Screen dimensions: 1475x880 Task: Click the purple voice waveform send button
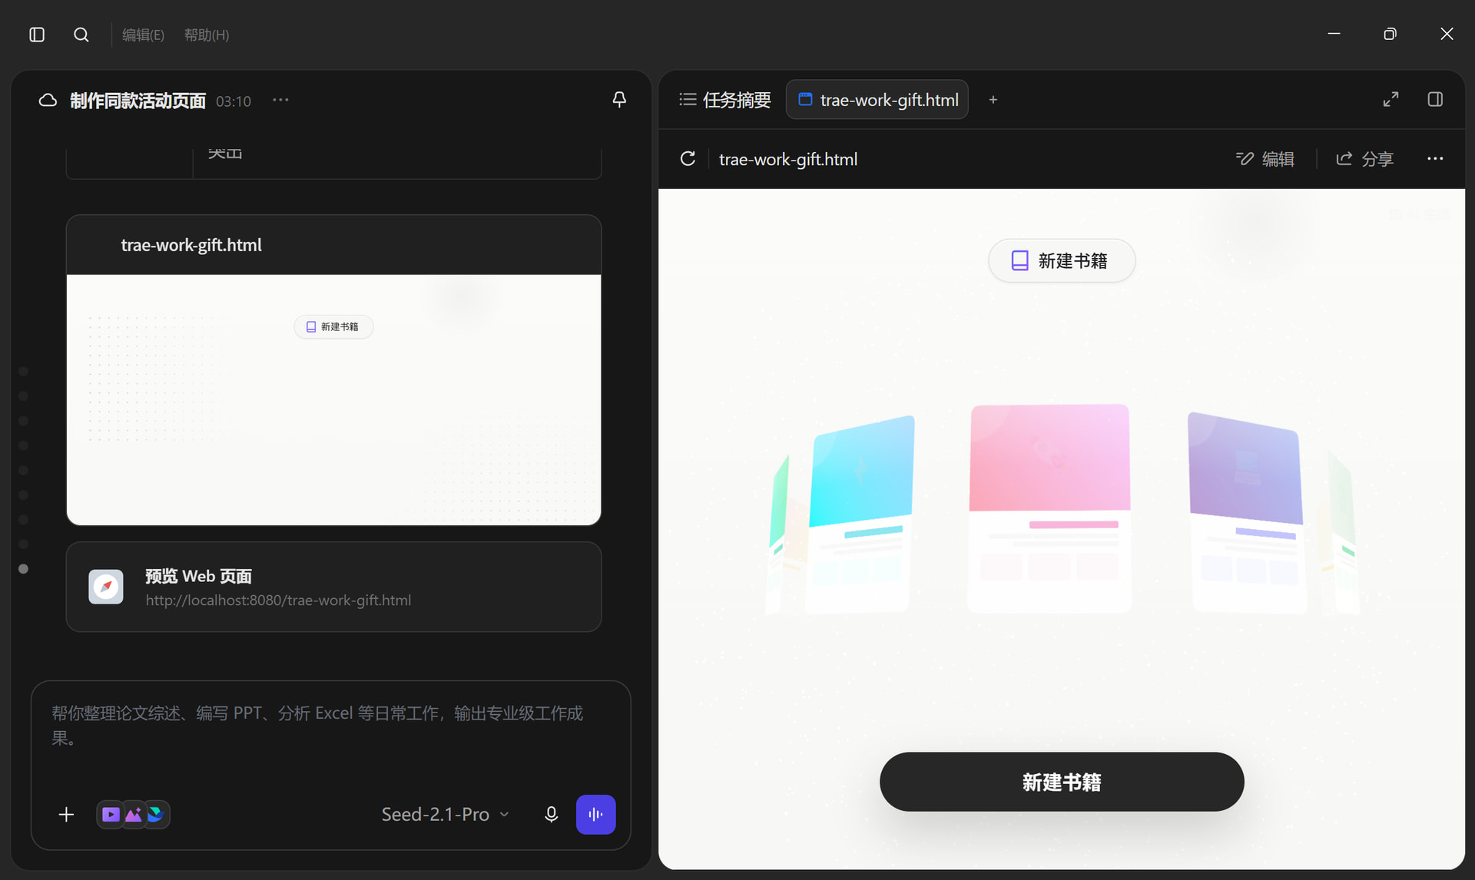click(x=595, y=815)
